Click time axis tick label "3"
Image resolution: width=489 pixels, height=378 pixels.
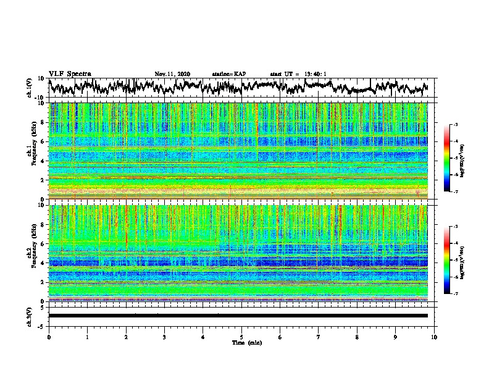coord(164,337)
